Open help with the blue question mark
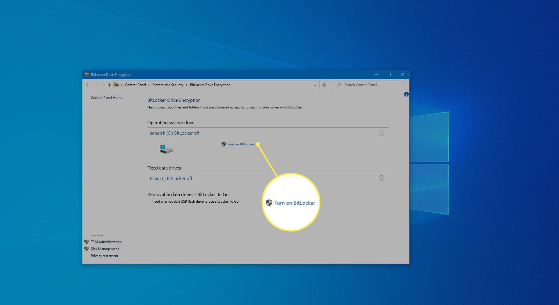 tap(406, 94)
